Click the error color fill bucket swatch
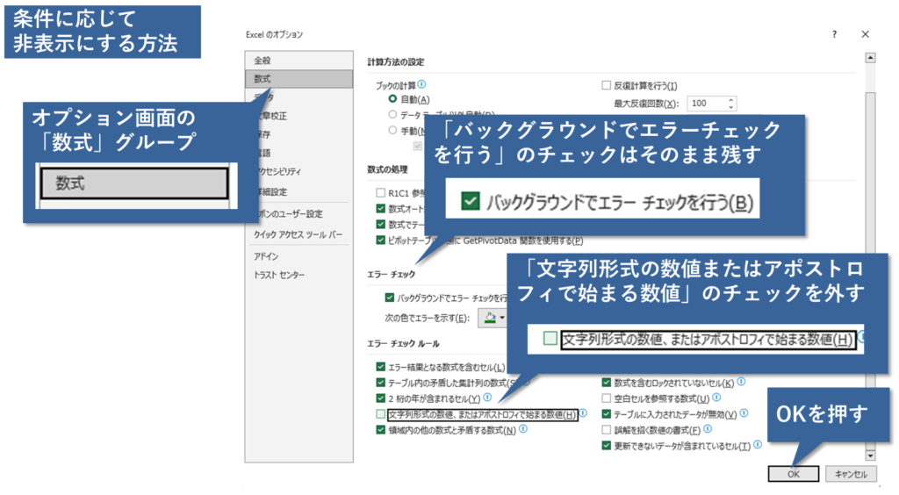Viewport: 899px width, 495px height. point(490,318)
